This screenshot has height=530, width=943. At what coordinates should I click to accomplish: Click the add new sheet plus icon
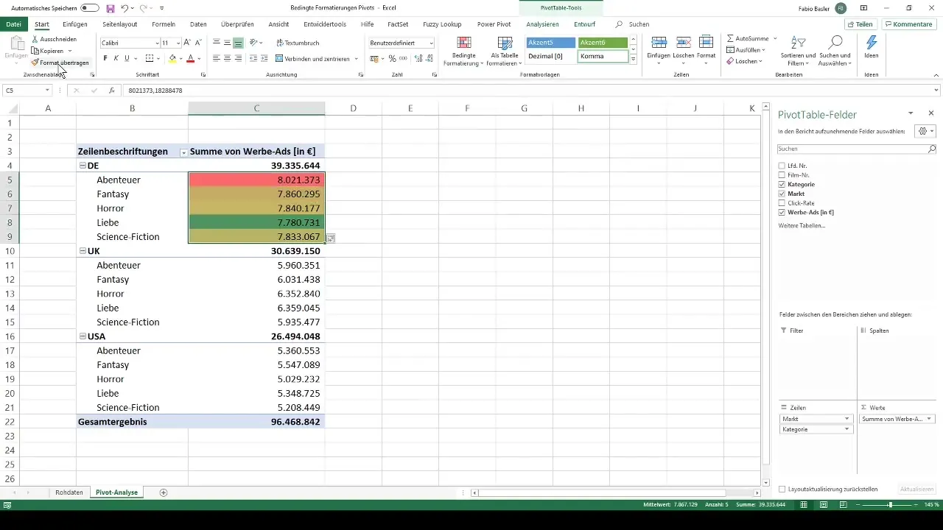[164, 492]
